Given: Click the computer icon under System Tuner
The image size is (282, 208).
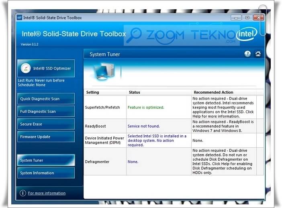Looking at the screenshot, I should (x=103, y=72).
